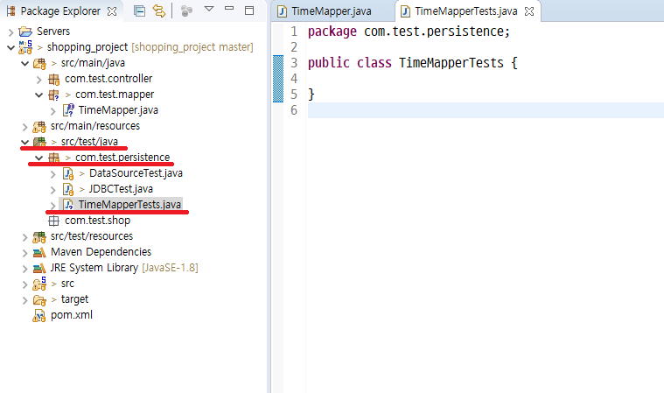Click the src/test/resources folder icon
The height and width of the screenshot is (393, 664).
tap(39, 236)
